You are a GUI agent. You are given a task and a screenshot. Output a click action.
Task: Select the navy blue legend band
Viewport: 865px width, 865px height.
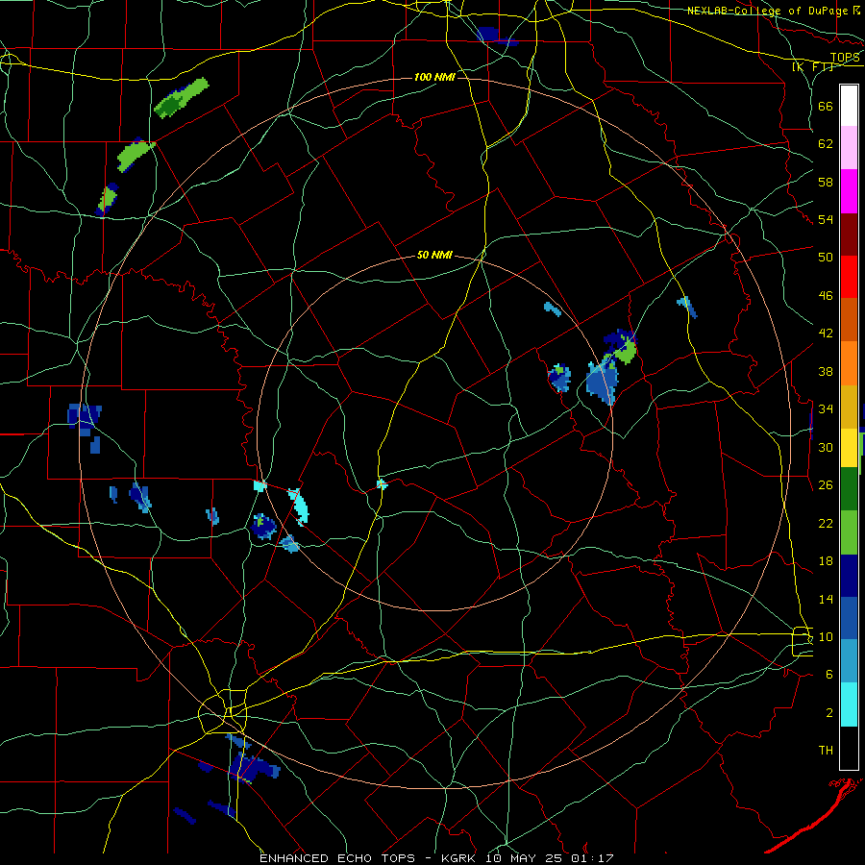(849, 576)
